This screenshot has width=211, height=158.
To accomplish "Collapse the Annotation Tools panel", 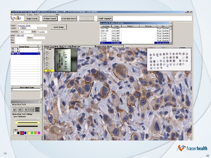I will coord(41,102).
